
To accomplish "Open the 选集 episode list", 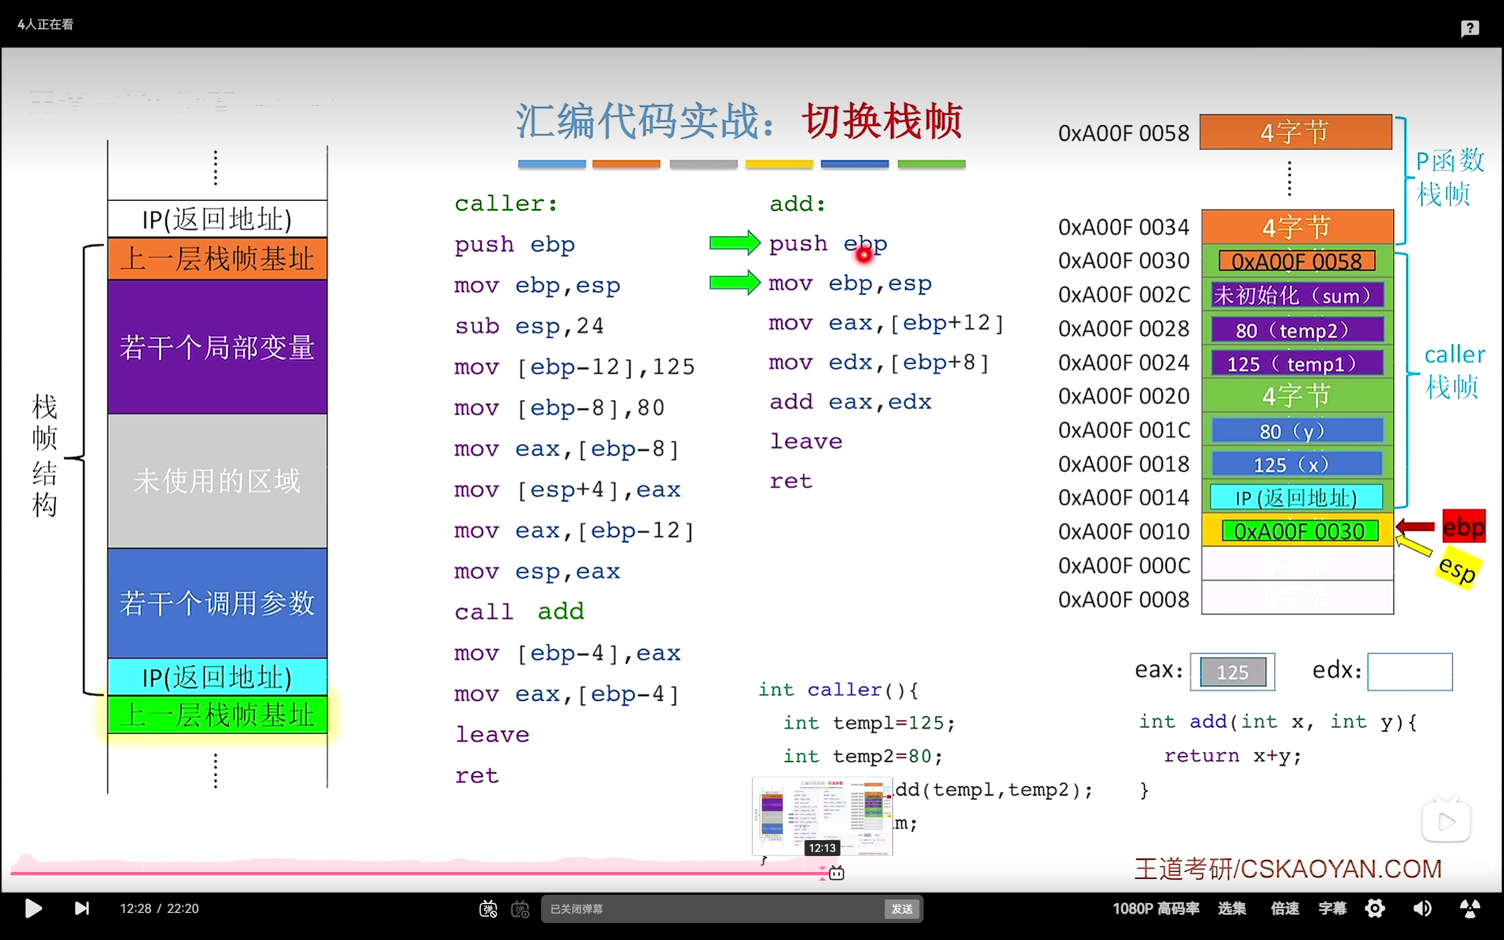I will tap(1231, 908).
